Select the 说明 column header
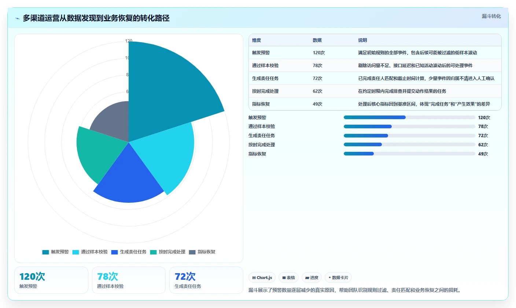Viewport: 516px width, 308px height. [x=362, y=40]
